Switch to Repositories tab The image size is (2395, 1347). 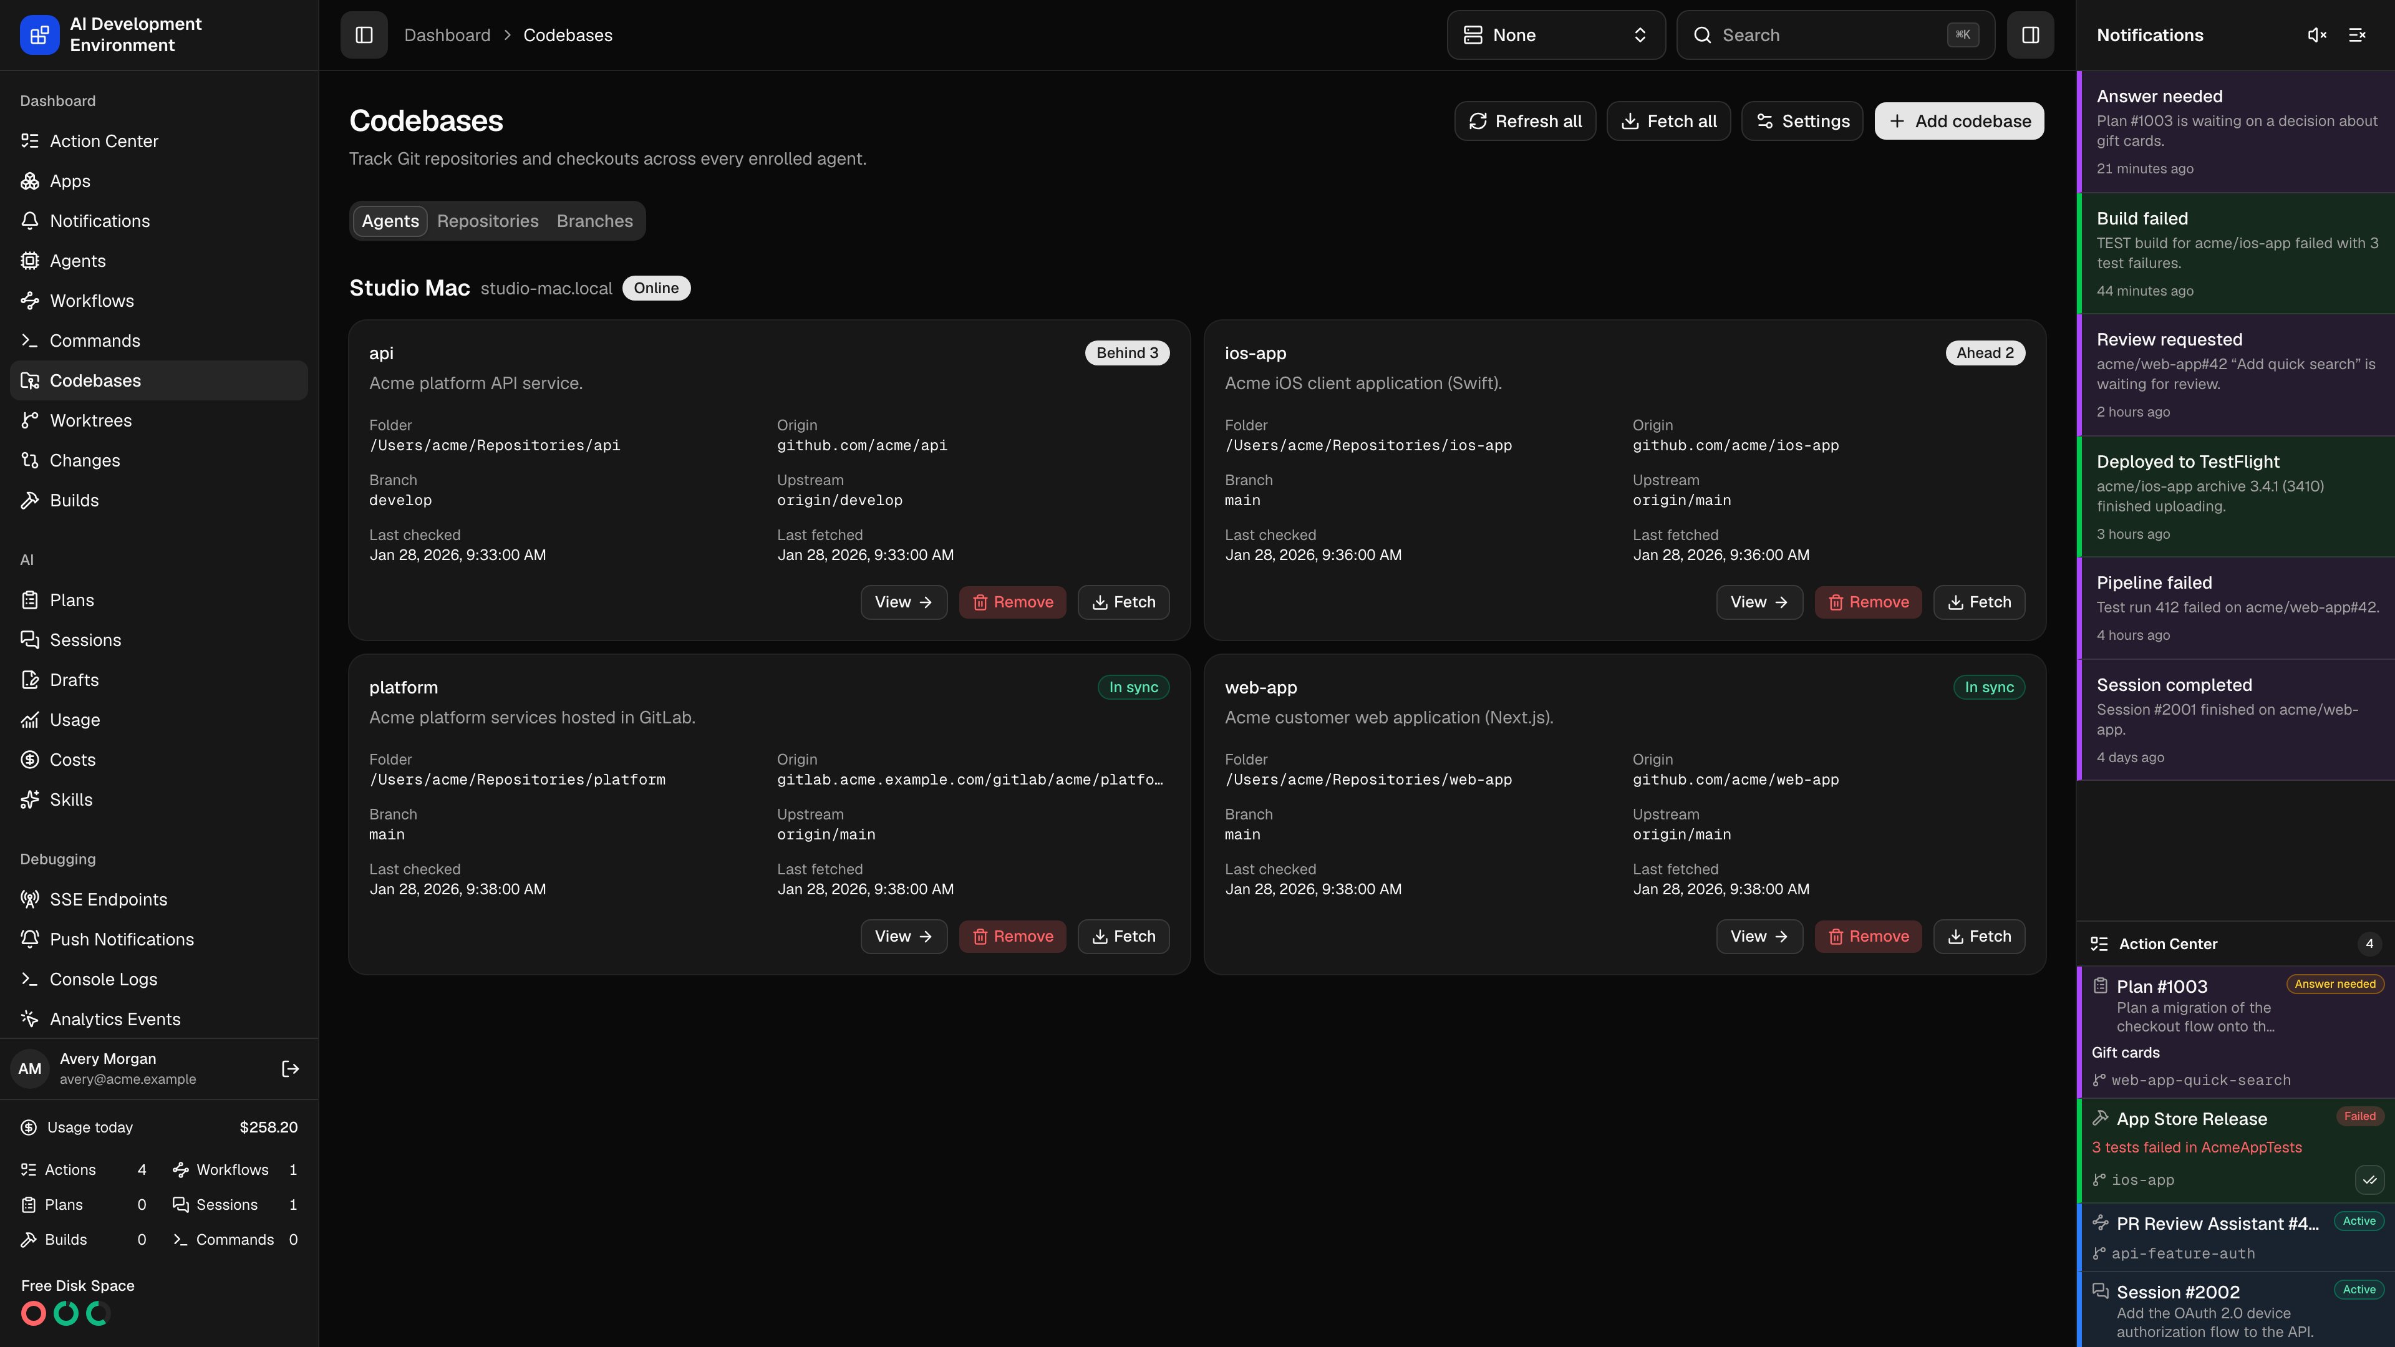pyautogui.click(x=487, y=221)
